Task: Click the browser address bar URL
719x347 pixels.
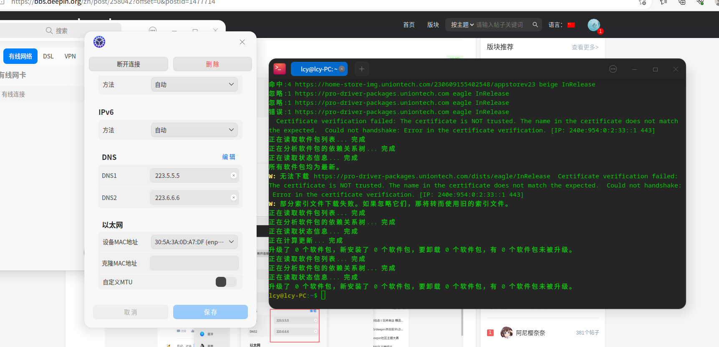Action: point(114,3)
